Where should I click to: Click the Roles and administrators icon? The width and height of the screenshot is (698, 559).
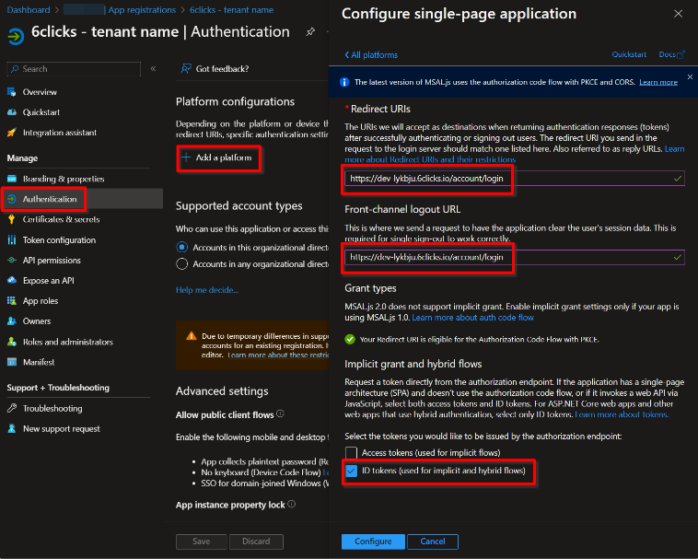(x=12, y=342)
